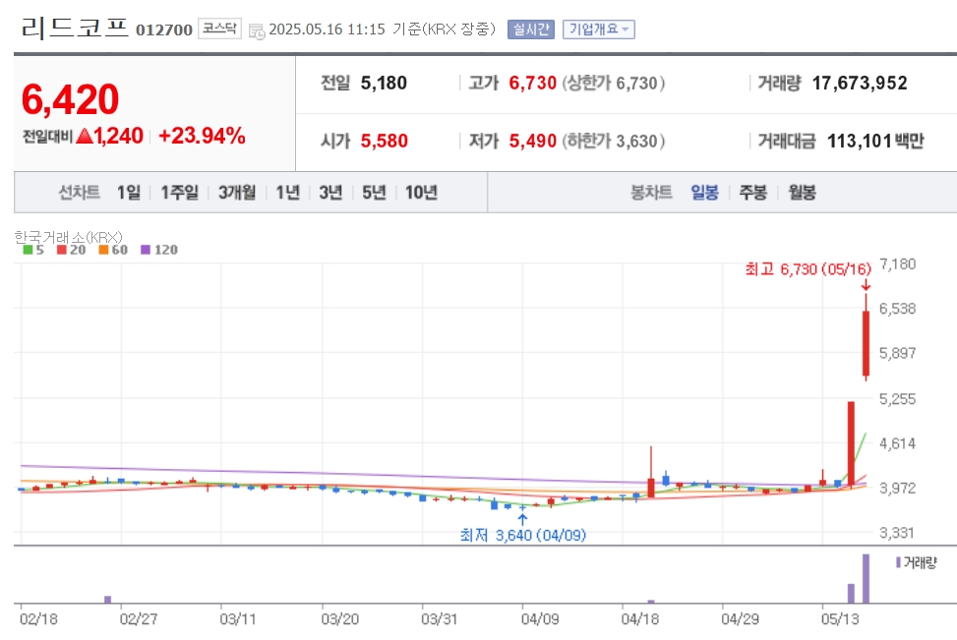Click the green 5-day moving average legend
The image size is (957, 640).
(33, 250)
